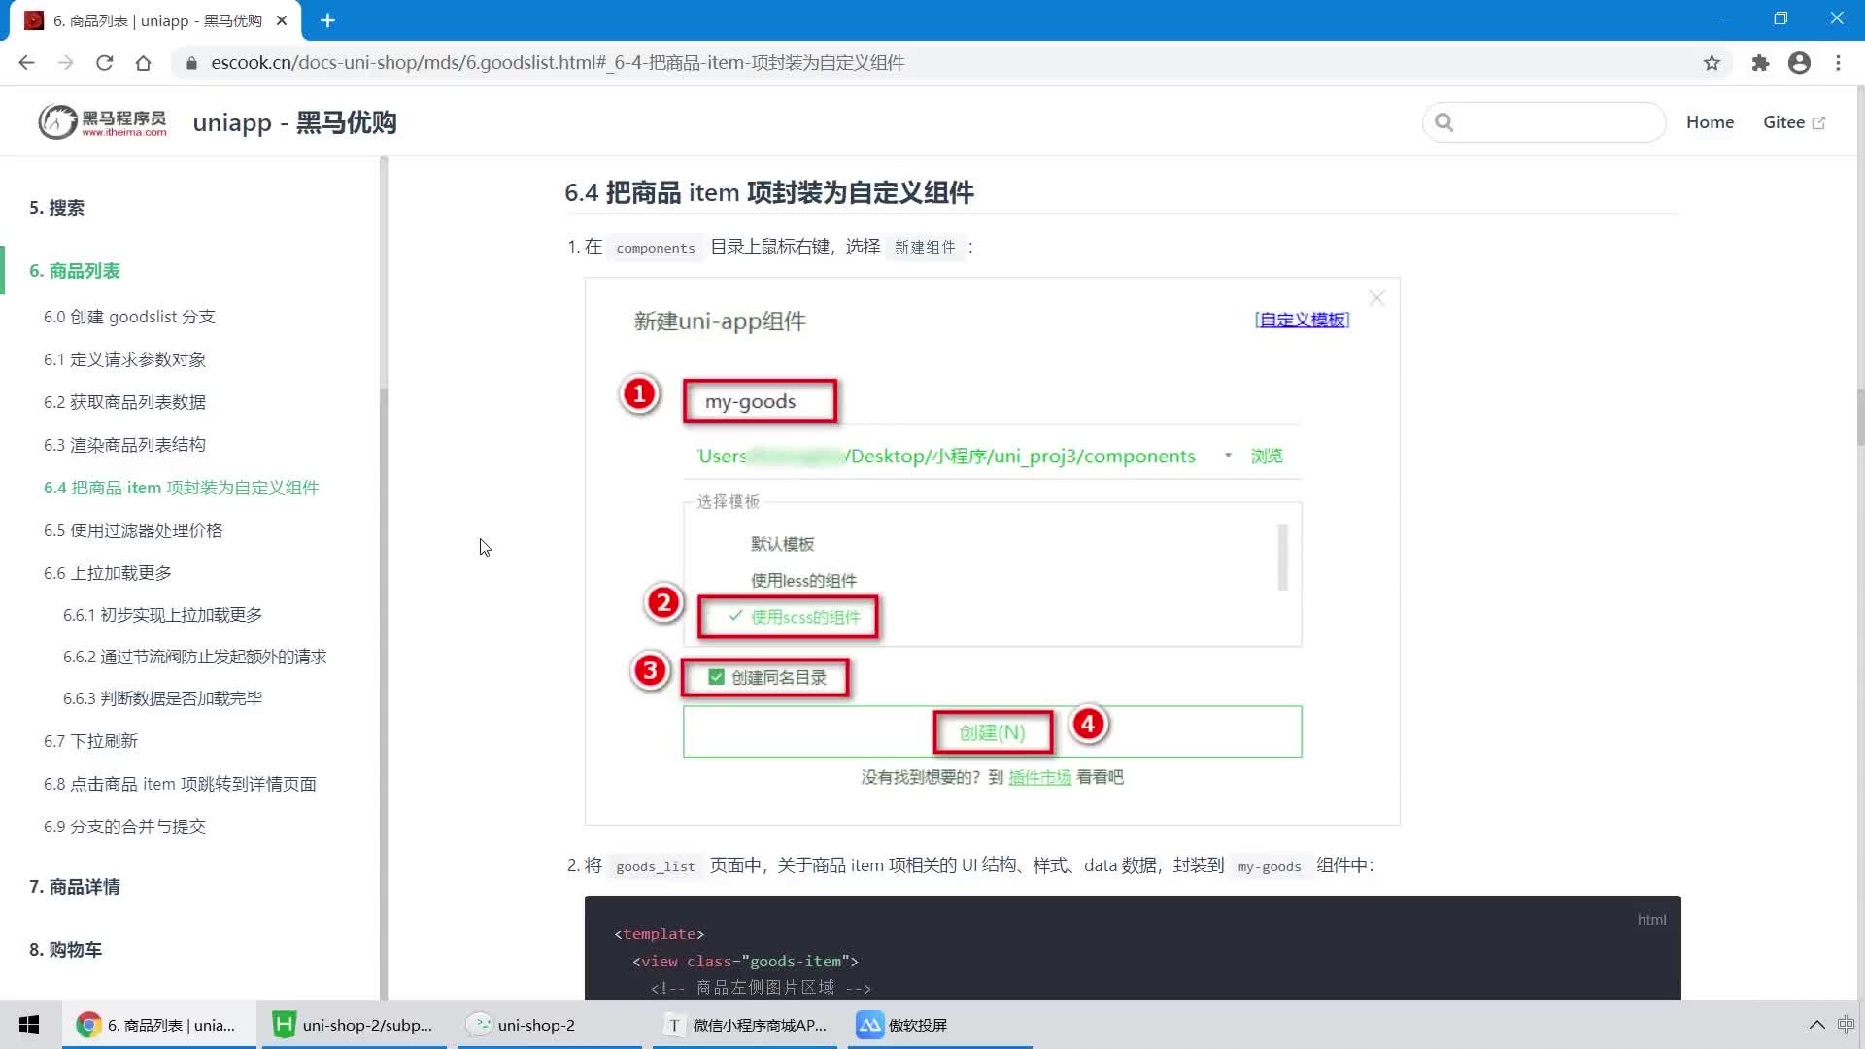
Task: Close the 6. 商品列表 browser tab
Action: tap(282, 20)
